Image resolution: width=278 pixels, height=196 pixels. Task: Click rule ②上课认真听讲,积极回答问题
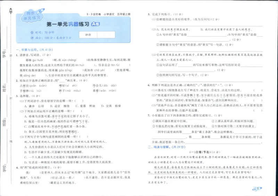233,121
